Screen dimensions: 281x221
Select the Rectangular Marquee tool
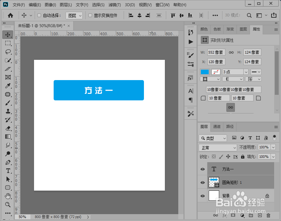tap(8, 43)
